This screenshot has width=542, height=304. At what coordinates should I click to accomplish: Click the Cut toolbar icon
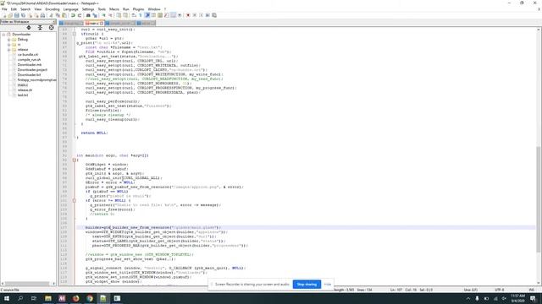coord(51,15)
